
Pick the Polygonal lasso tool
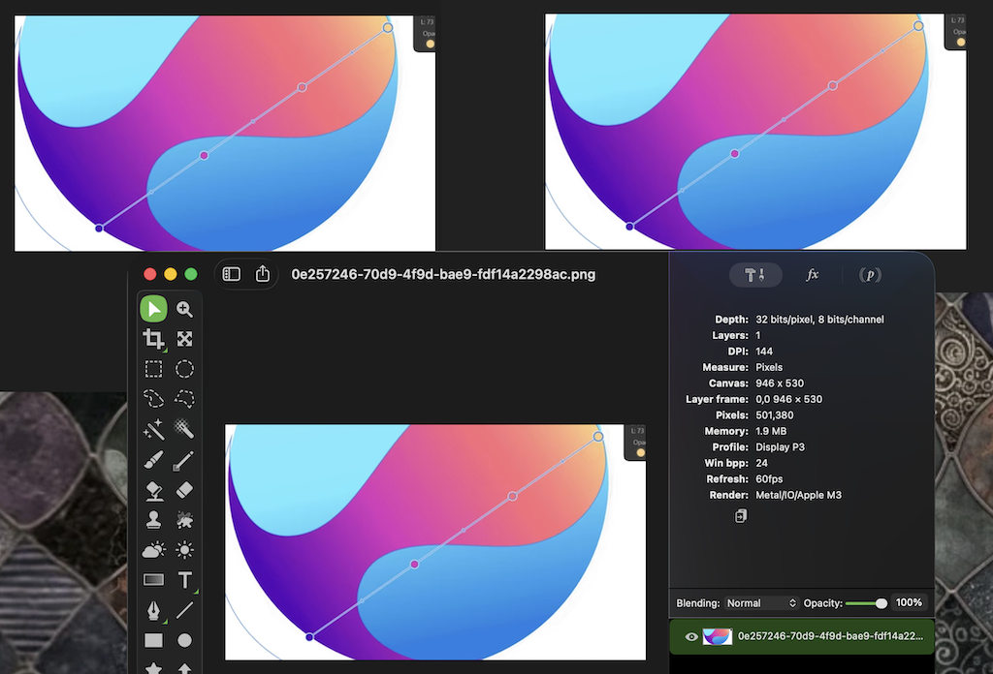pyautogui.click(x=184, y=398)
